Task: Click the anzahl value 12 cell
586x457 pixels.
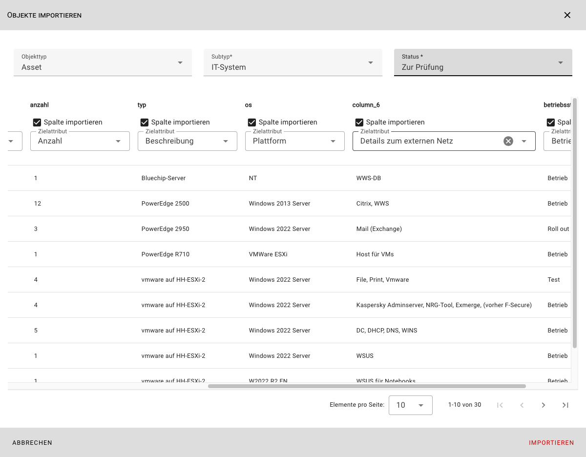Action: [x=38, y=204]
